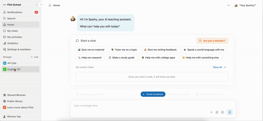
Task: Click the Are you a teacher? button
Action: pyautogui.click(x=212, y=41)
